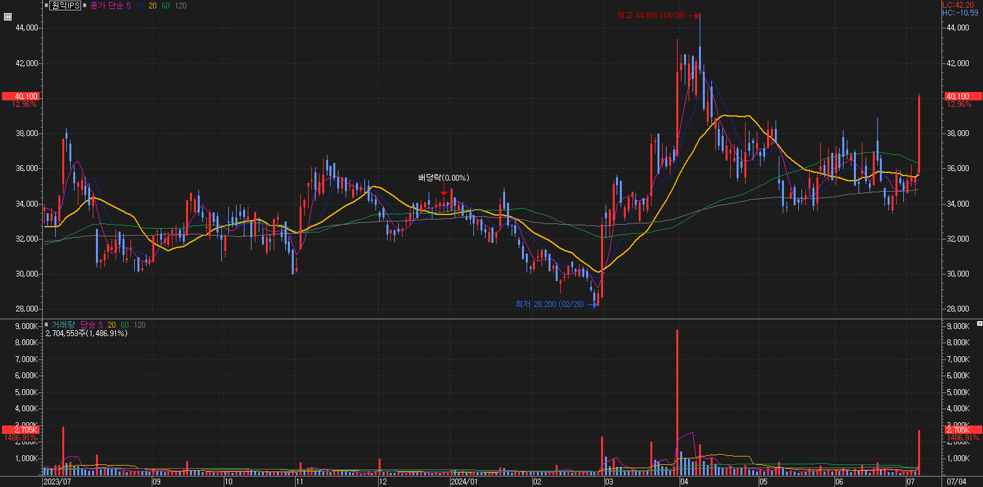Click the volume 단순 5 average legend
This screenshot has height=487, width=983.
[x=91, y=324]
